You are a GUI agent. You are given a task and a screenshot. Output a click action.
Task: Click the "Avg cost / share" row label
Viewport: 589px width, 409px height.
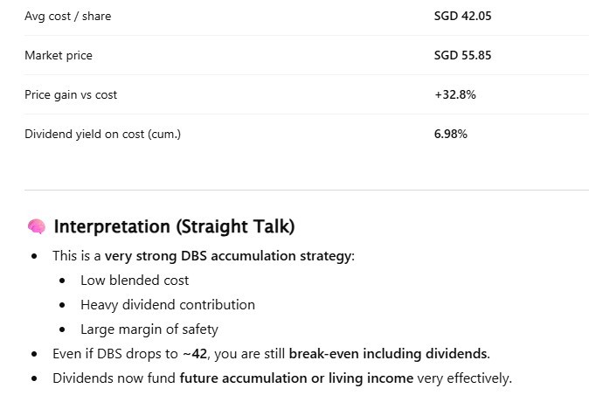(67, 16)
